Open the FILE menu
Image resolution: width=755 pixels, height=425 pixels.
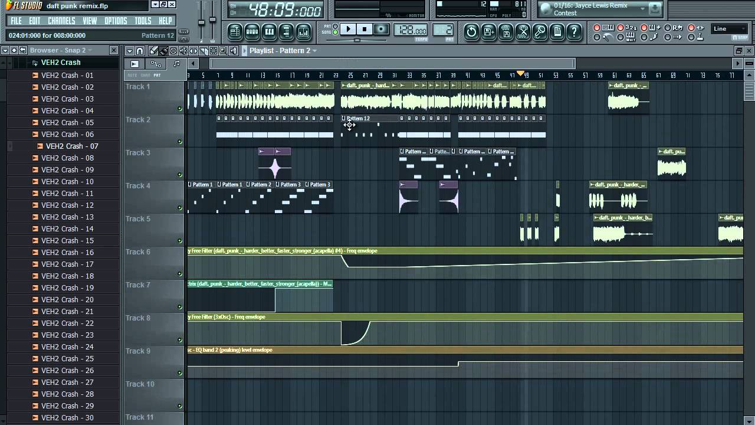(x=16, y=21)
